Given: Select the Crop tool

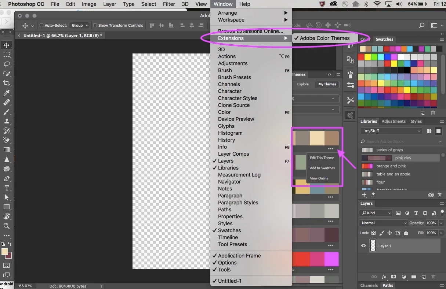Looking at the screenshot, I should [7, 83].
